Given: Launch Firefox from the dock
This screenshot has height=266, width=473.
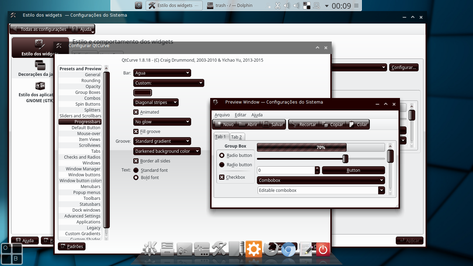Looking at the screenshot, I should point(271,249).
